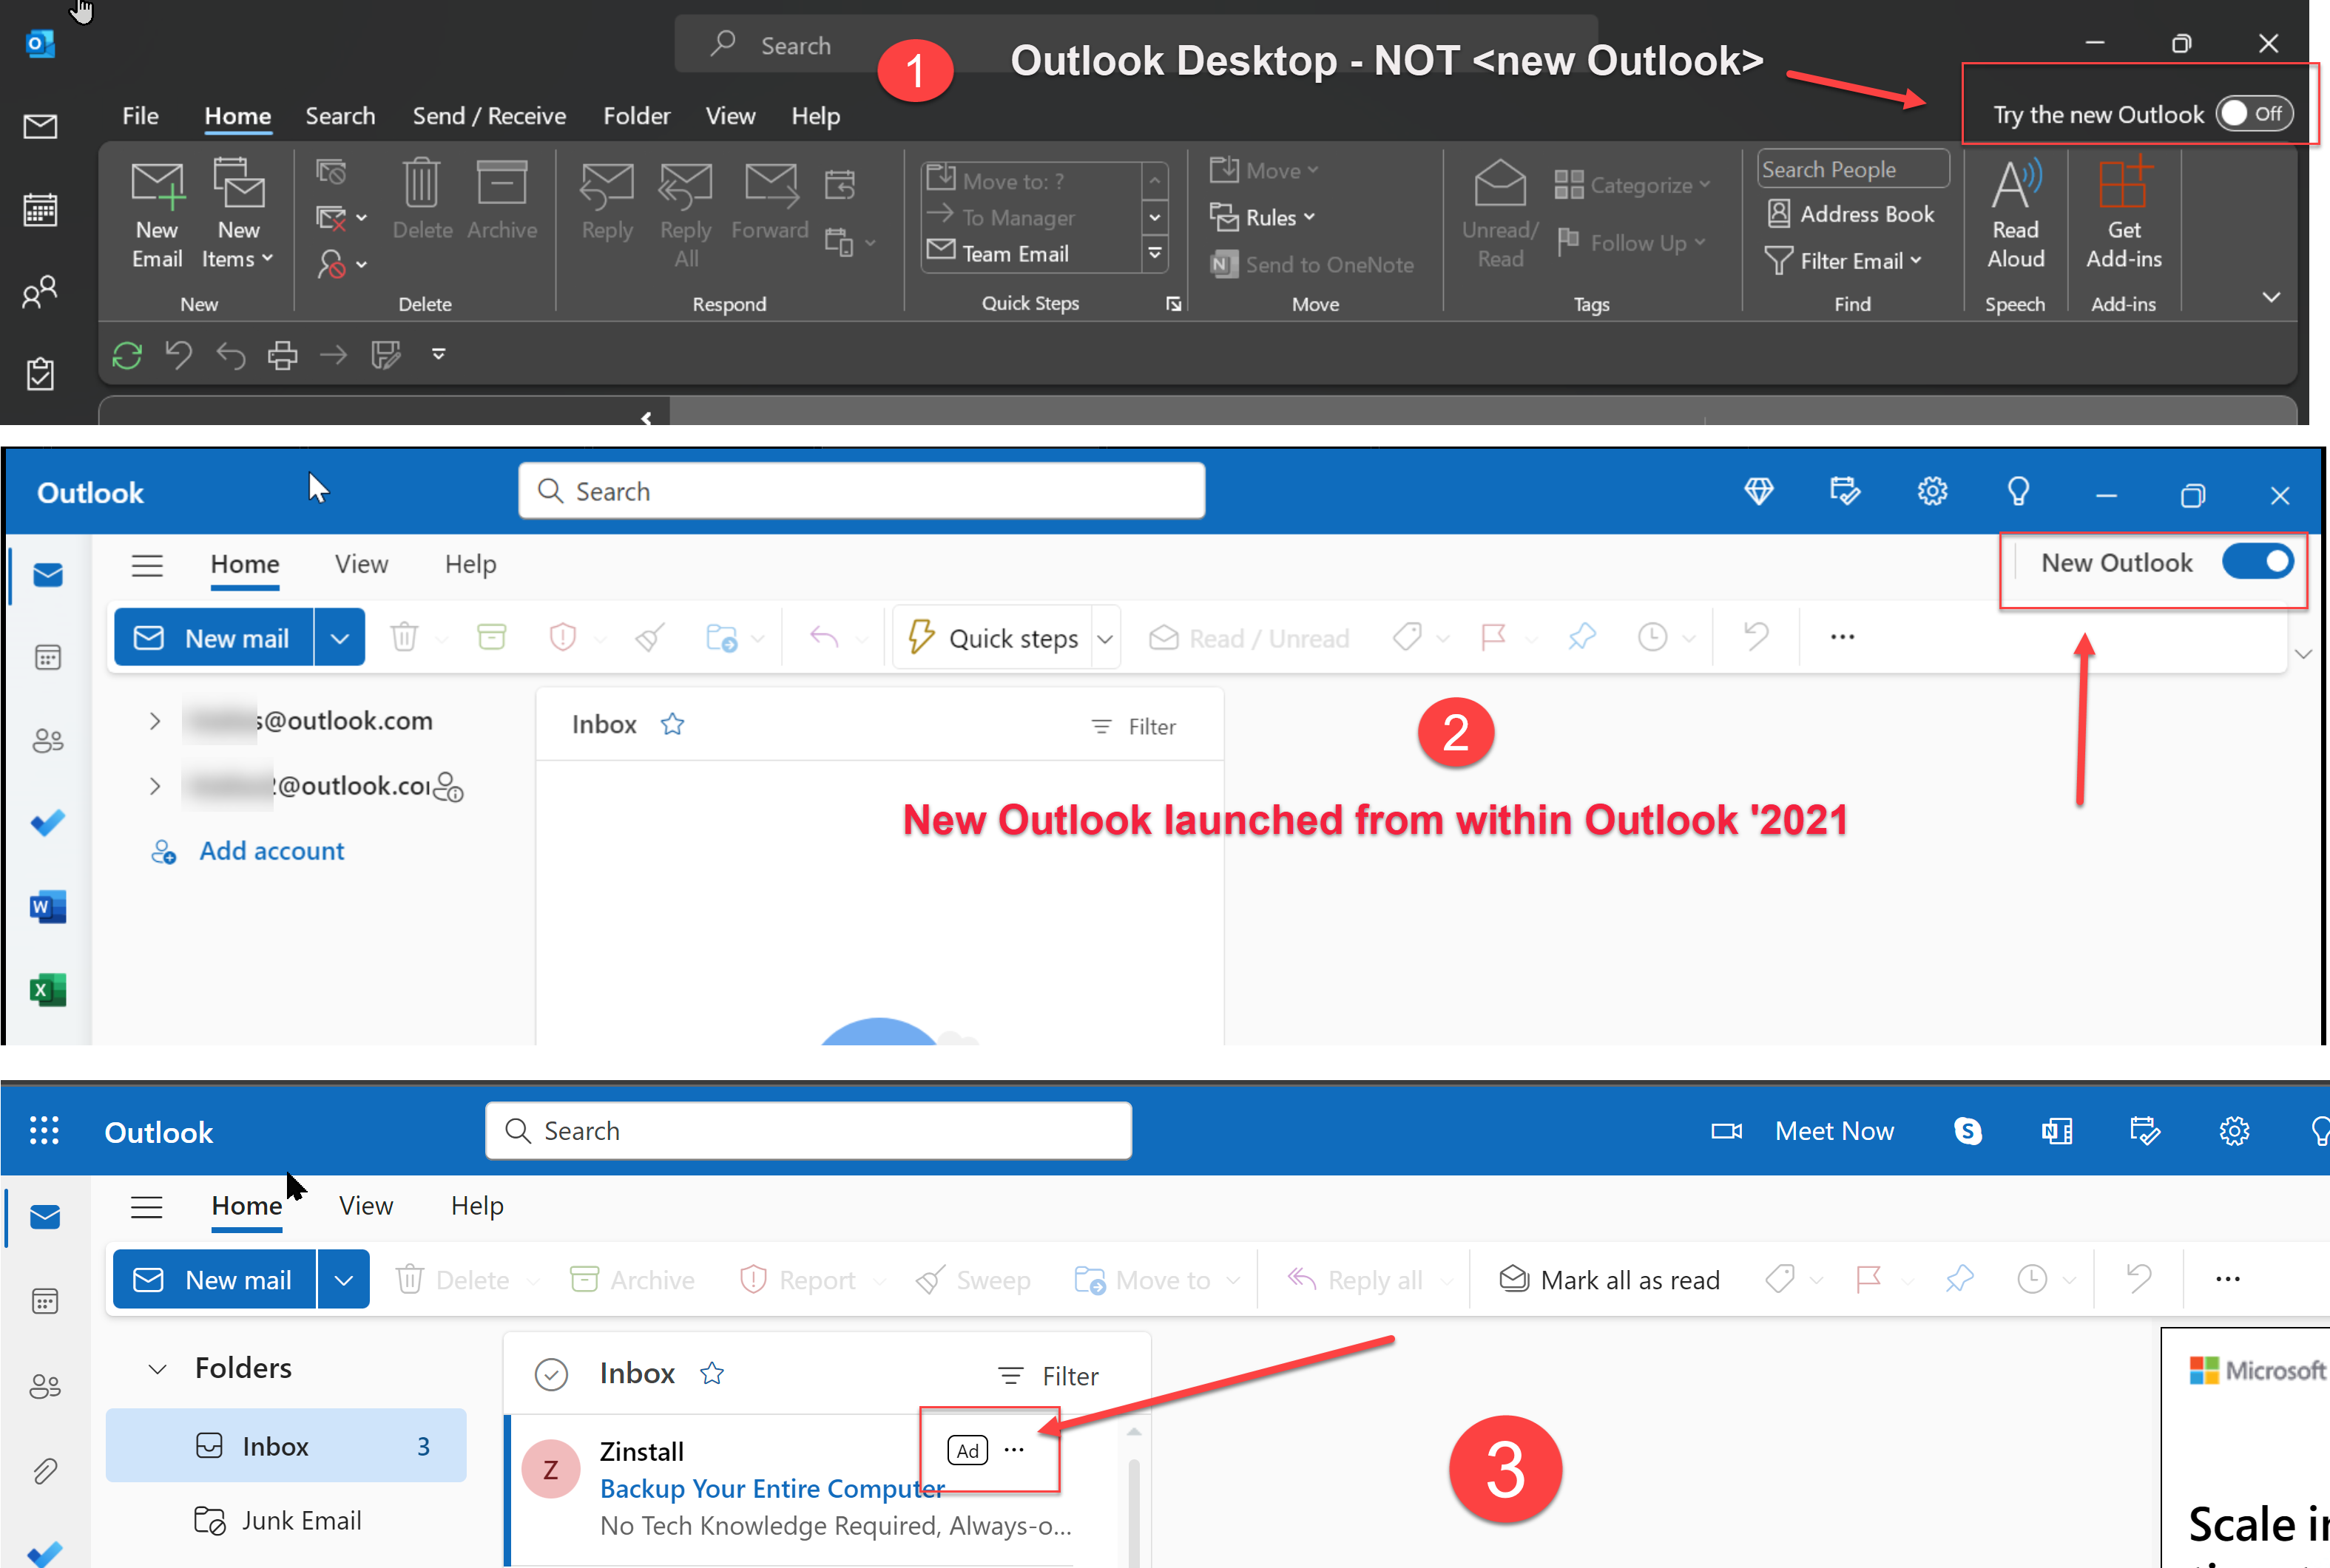Turn off the New Outlook toggle
This screenshot has height=1568, width=2330.
click(x=2257, y=562)
